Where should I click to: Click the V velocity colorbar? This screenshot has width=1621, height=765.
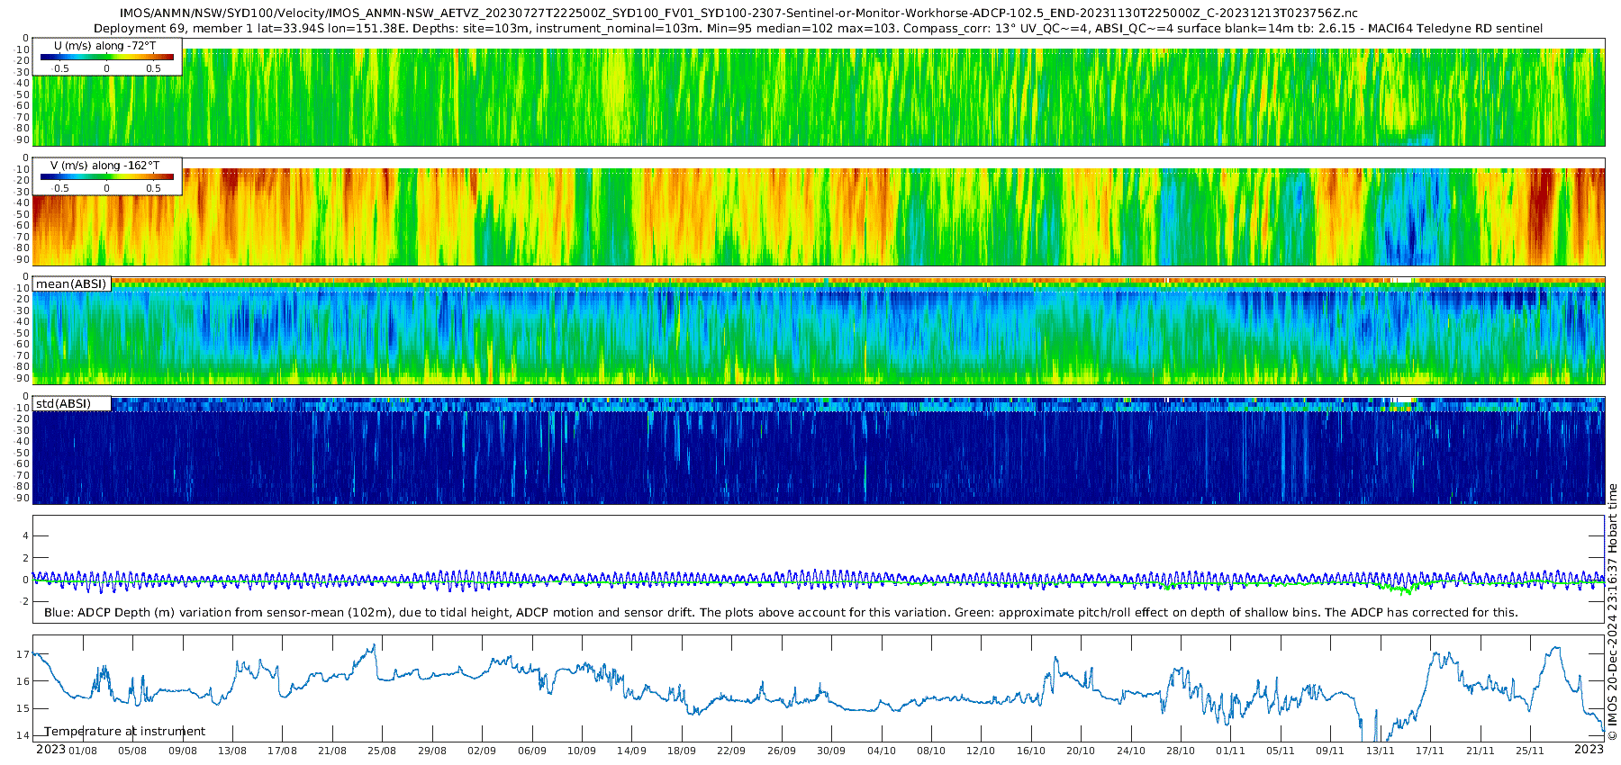[106, 177]
